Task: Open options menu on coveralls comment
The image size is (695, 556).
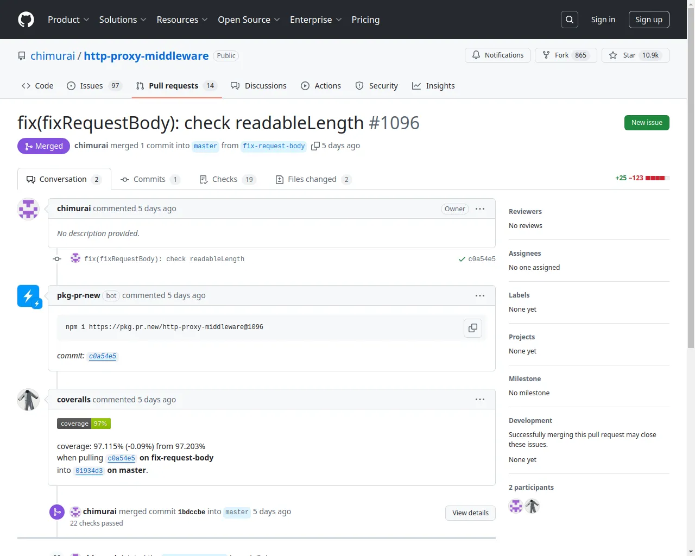Action: pyautogui.click(x=480, y=400)
